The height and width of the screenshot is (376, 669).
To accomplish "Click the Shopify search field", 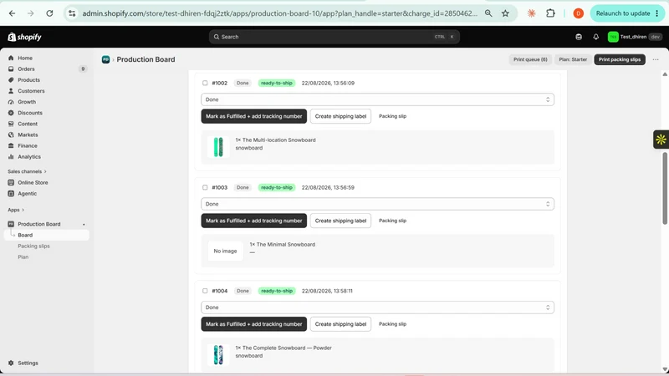I will [334, 37].
